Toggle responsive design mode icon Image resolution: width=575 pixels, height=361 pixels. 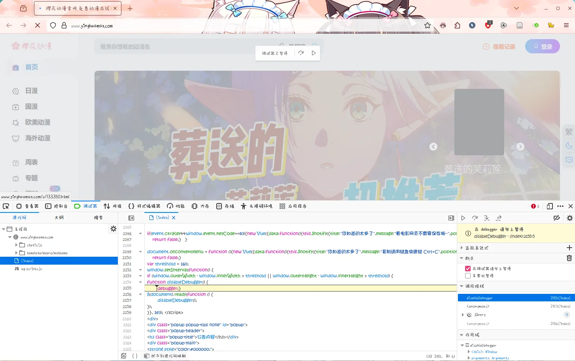[550, 206]
